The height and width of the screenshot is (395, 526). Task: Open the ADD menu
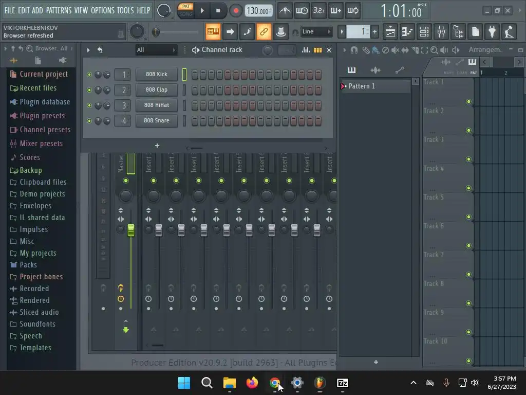37,10
